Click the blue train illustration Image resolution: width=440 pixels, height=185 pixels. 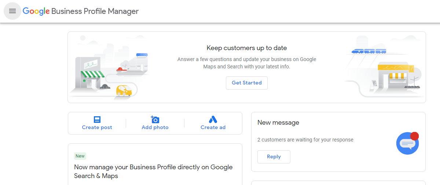368,51
